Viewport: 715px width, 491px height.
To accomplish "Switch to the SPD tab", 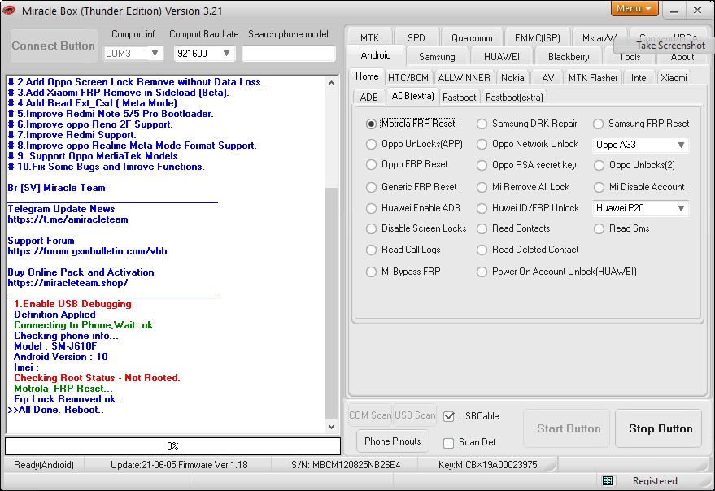I will pos(416,38).
